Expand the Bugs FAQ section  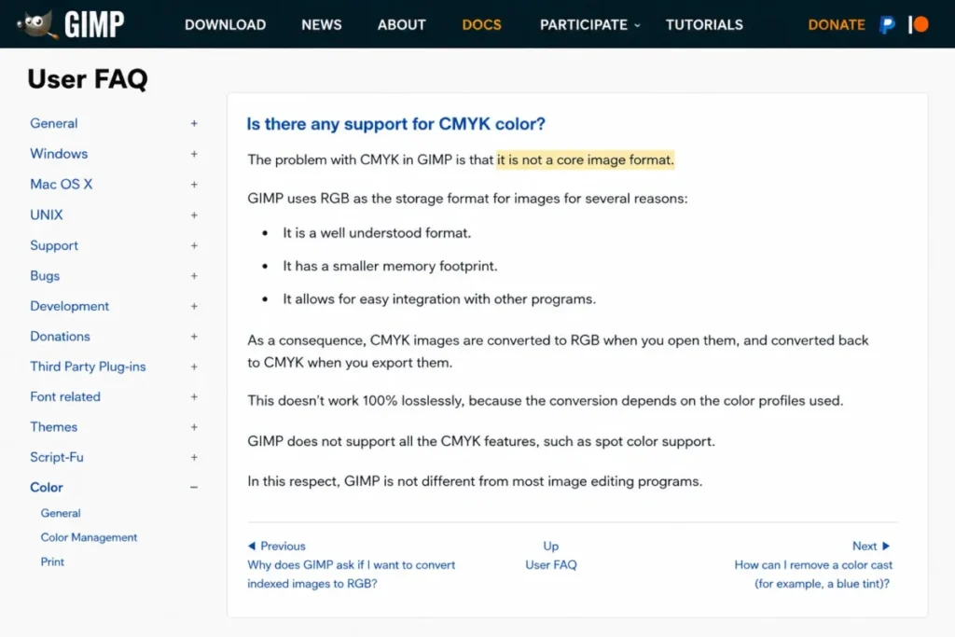click(194, 276)
